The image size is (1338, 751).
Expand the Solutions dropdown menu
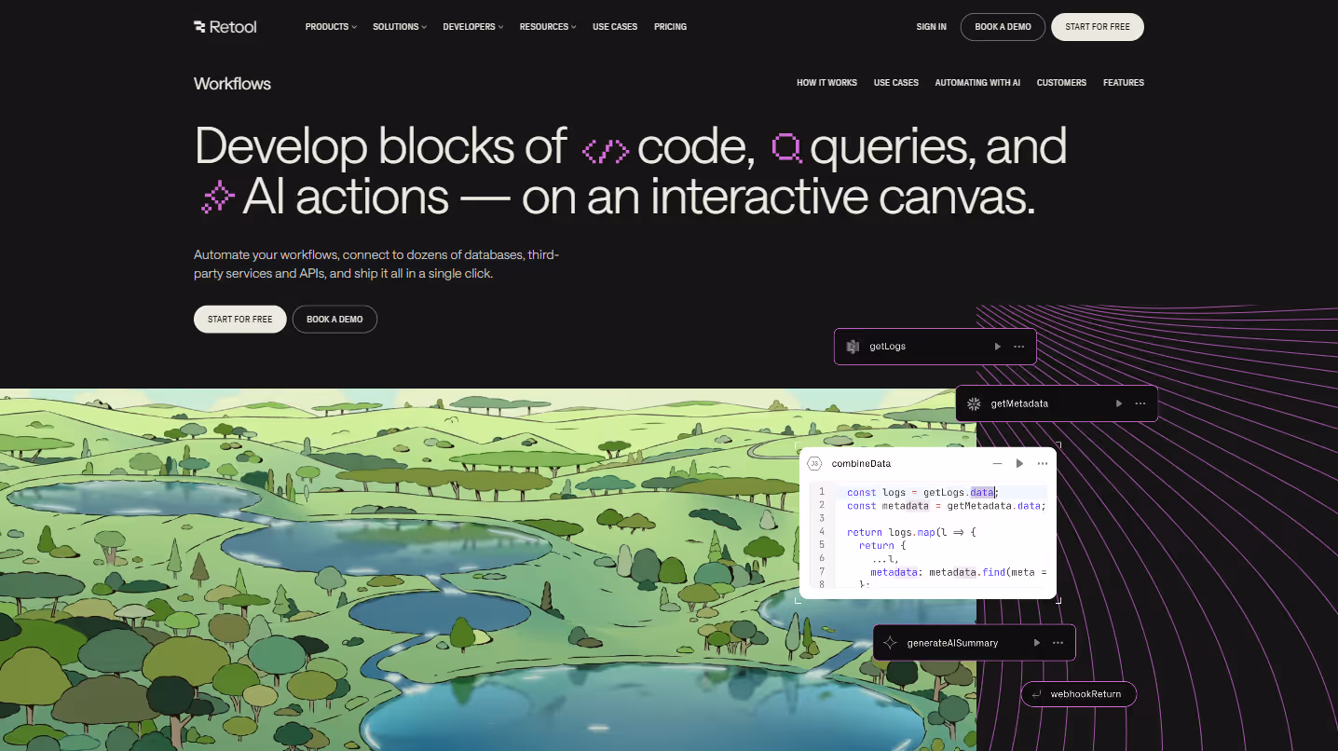pos(400,27)
